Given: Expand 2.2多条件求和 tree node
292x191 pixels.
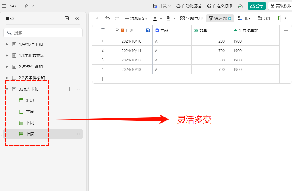Looking at the screenshot, I should [x=7, y=78].
